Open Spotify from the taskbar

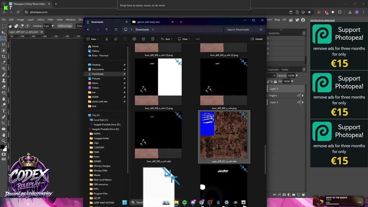click(185, 202)
